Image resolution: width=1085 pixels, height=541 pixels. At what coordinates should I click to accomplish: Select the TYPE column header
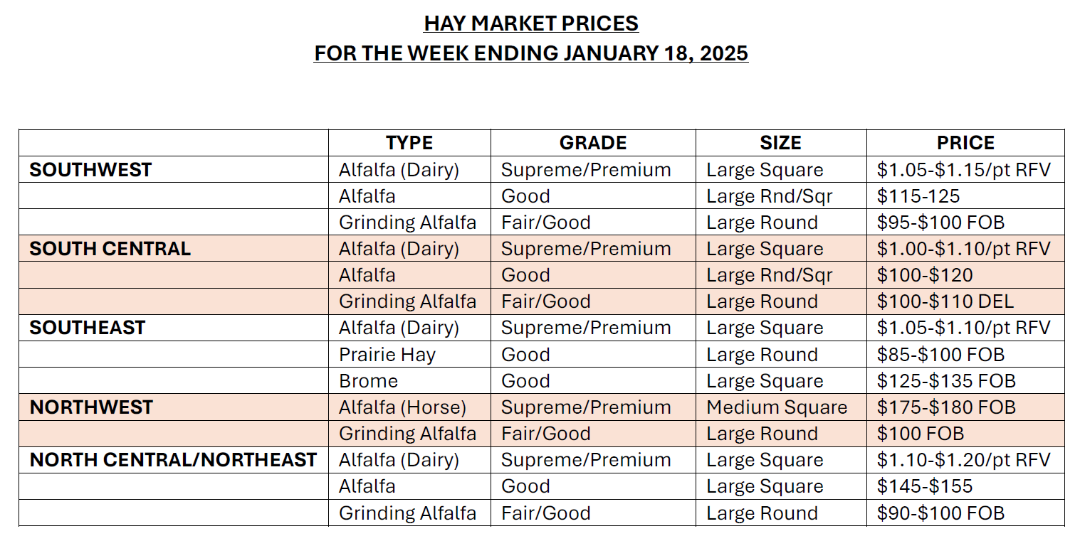coord(409,143)
